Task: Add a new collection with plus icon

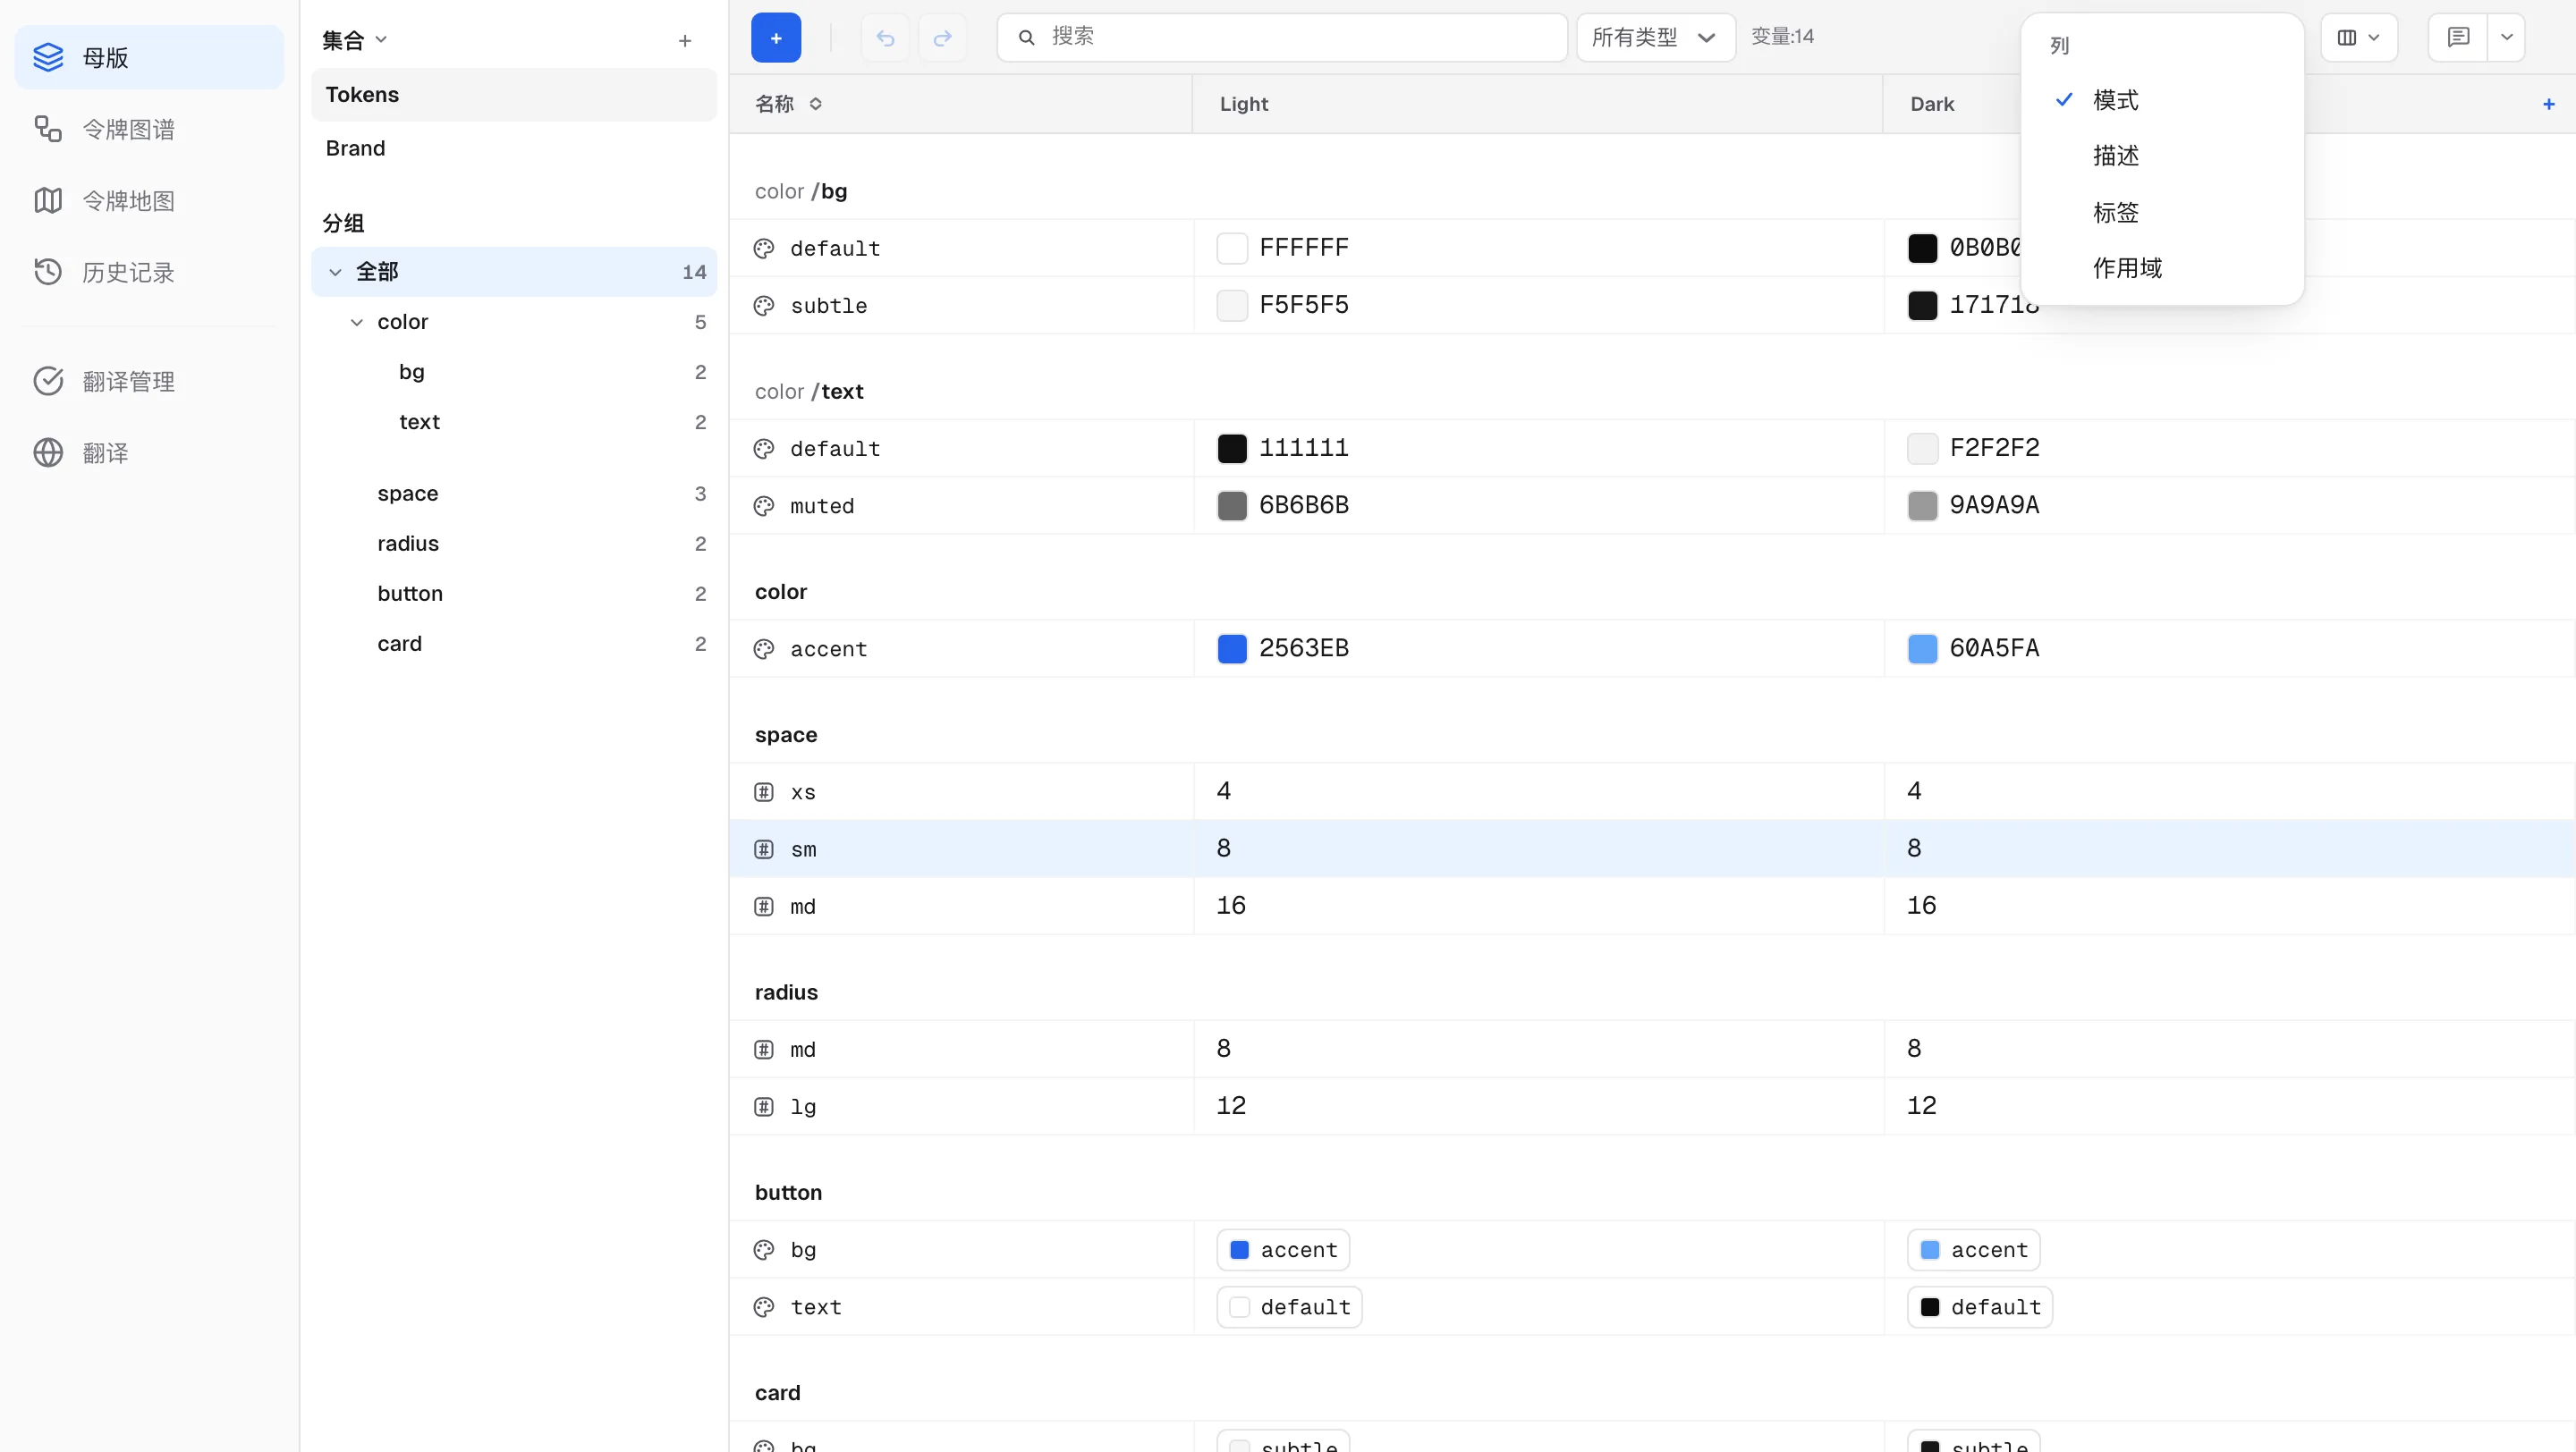Action: pos(685,41)
